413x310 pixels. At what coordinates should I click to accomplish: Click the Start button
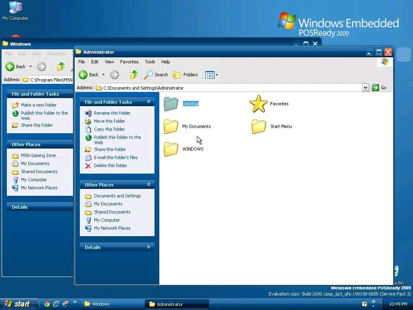coord(19,304)
